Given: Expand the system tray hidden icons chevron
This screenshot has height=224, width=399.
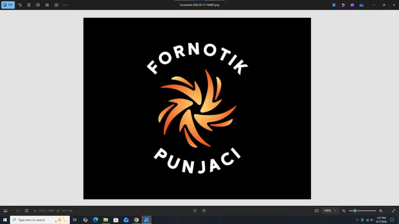Looking at the screenshot, I should [357, 220].
